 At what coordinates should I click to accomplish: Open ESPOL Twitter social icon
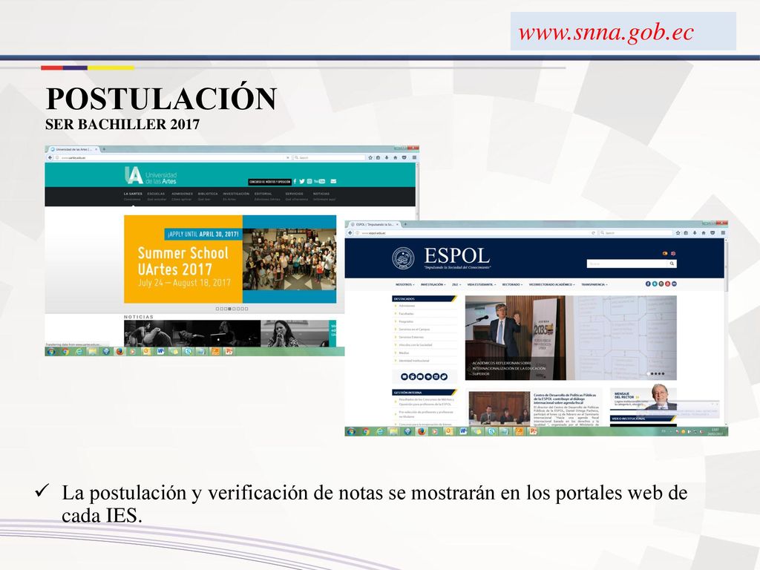tap(655, 284)
